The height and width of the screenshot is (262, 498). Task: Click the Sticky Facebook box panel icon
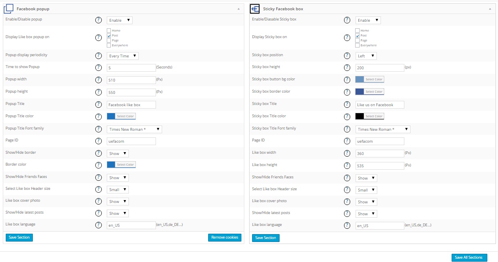(255, 9)
